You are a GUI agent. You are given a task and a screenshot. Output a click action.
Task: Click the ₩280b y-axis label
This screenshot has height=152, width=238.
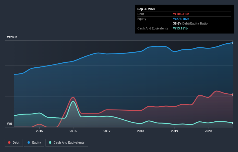[12, 37]
